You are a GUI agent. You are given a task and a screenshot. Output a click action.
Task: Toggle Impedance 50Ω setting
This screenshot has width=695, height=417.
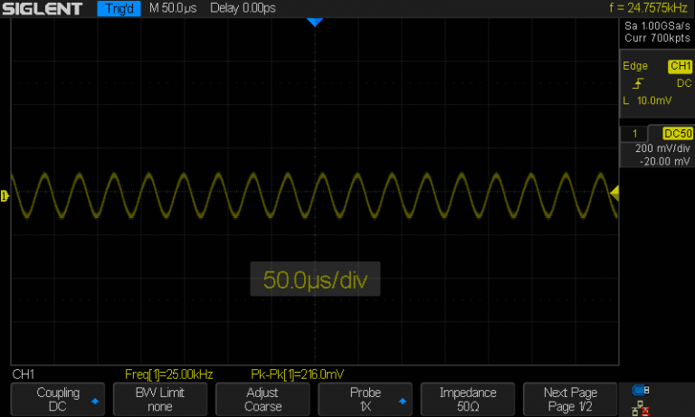468,400
